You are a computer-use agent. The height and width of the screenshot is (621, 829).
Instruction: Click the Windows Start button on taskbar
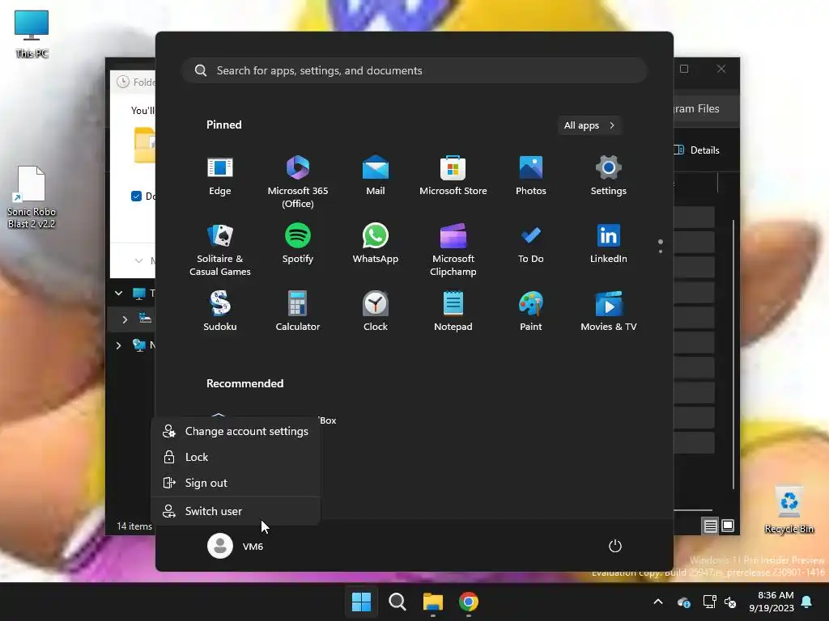(362, 602)
